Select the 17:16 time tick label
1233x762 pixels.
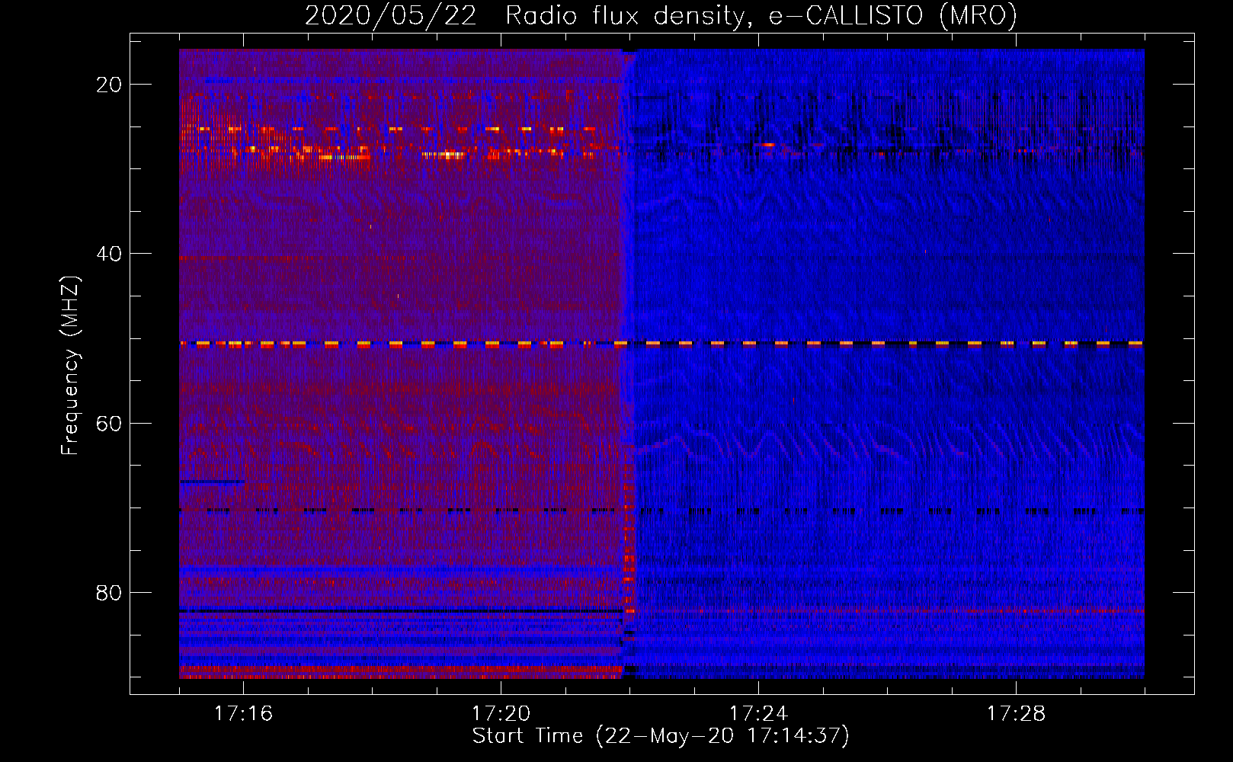243,714
